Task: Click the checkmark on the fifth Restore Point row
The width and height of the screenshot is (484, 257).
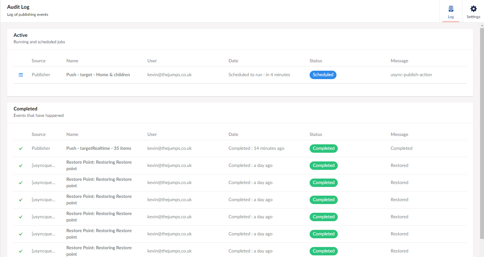Action: 21,234
